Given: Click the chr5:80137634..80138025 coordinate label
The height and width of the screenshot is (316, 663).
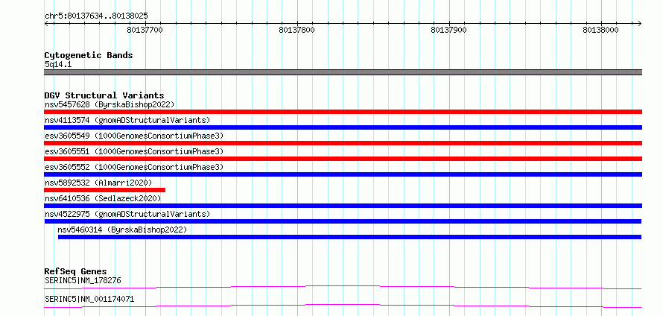Looking at the screenshot, I should (x=96, y=16).
